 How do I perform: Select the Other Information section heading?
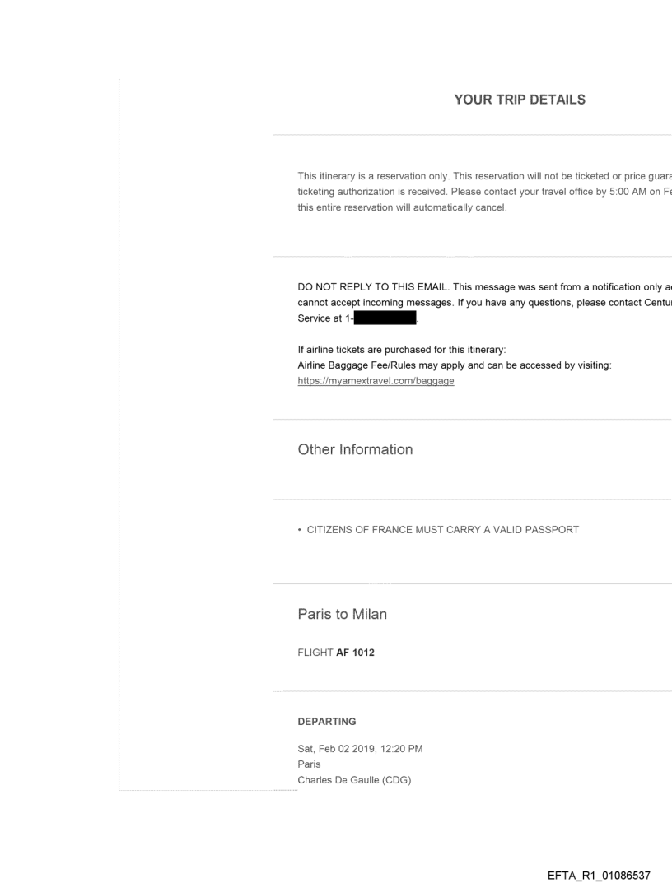355,450
